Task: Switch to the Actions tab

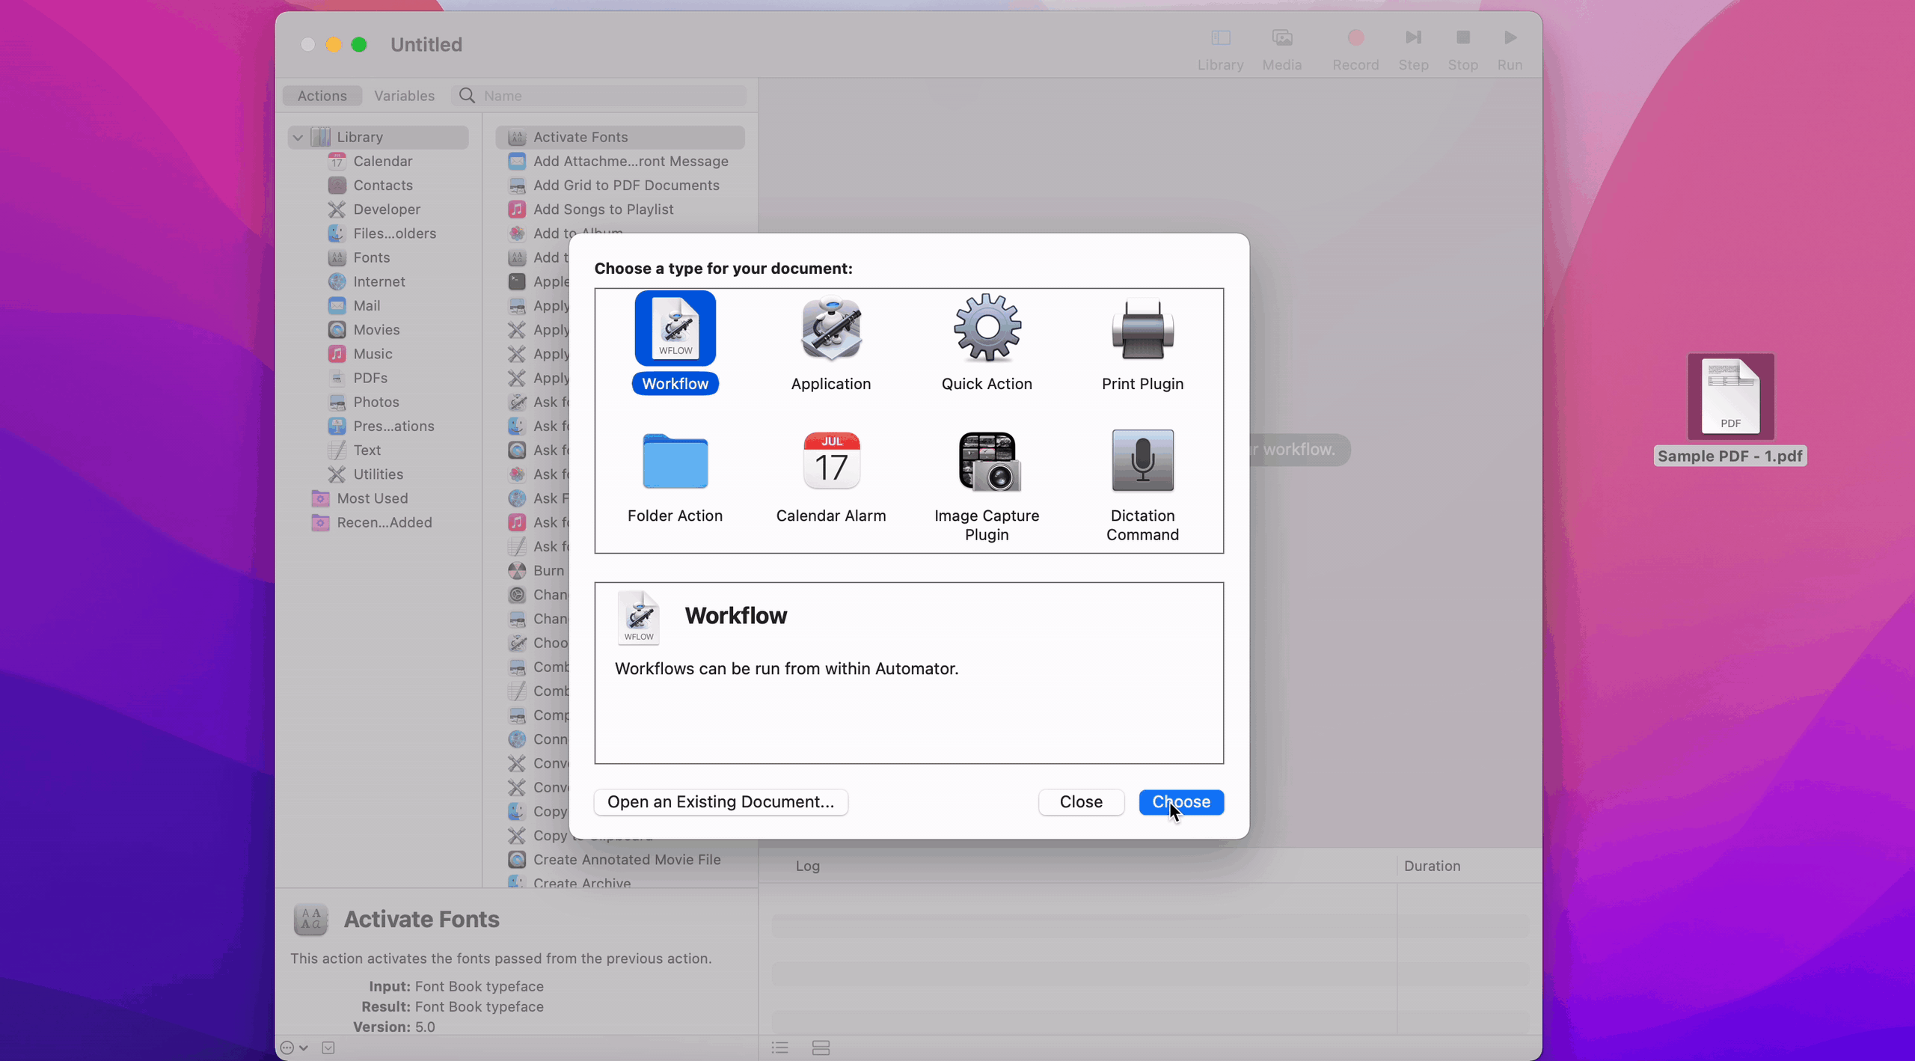Action: click(x=322, y=96)
